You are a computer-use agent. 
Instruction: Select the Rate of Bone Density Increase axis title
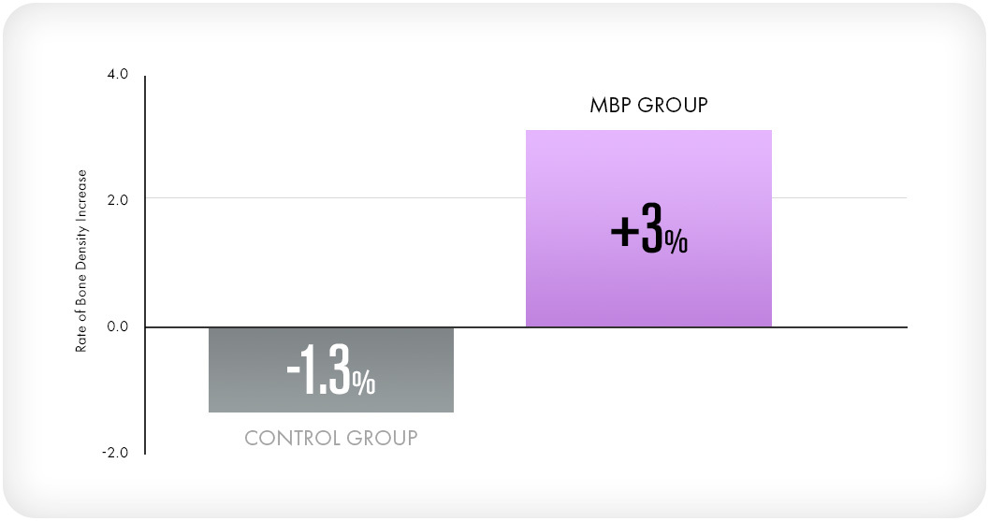tap(82, 261)
